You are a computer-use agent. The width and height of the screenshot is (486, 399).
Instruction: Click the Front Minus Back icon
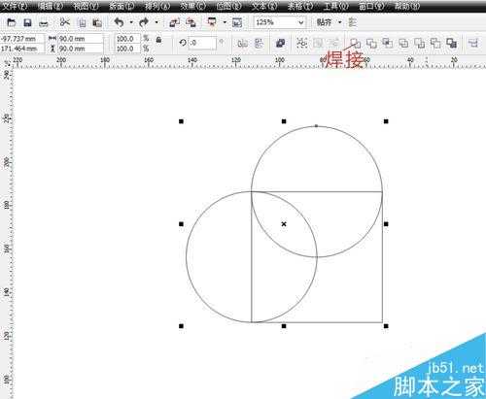pyautogui.click(x=420, y=43)
